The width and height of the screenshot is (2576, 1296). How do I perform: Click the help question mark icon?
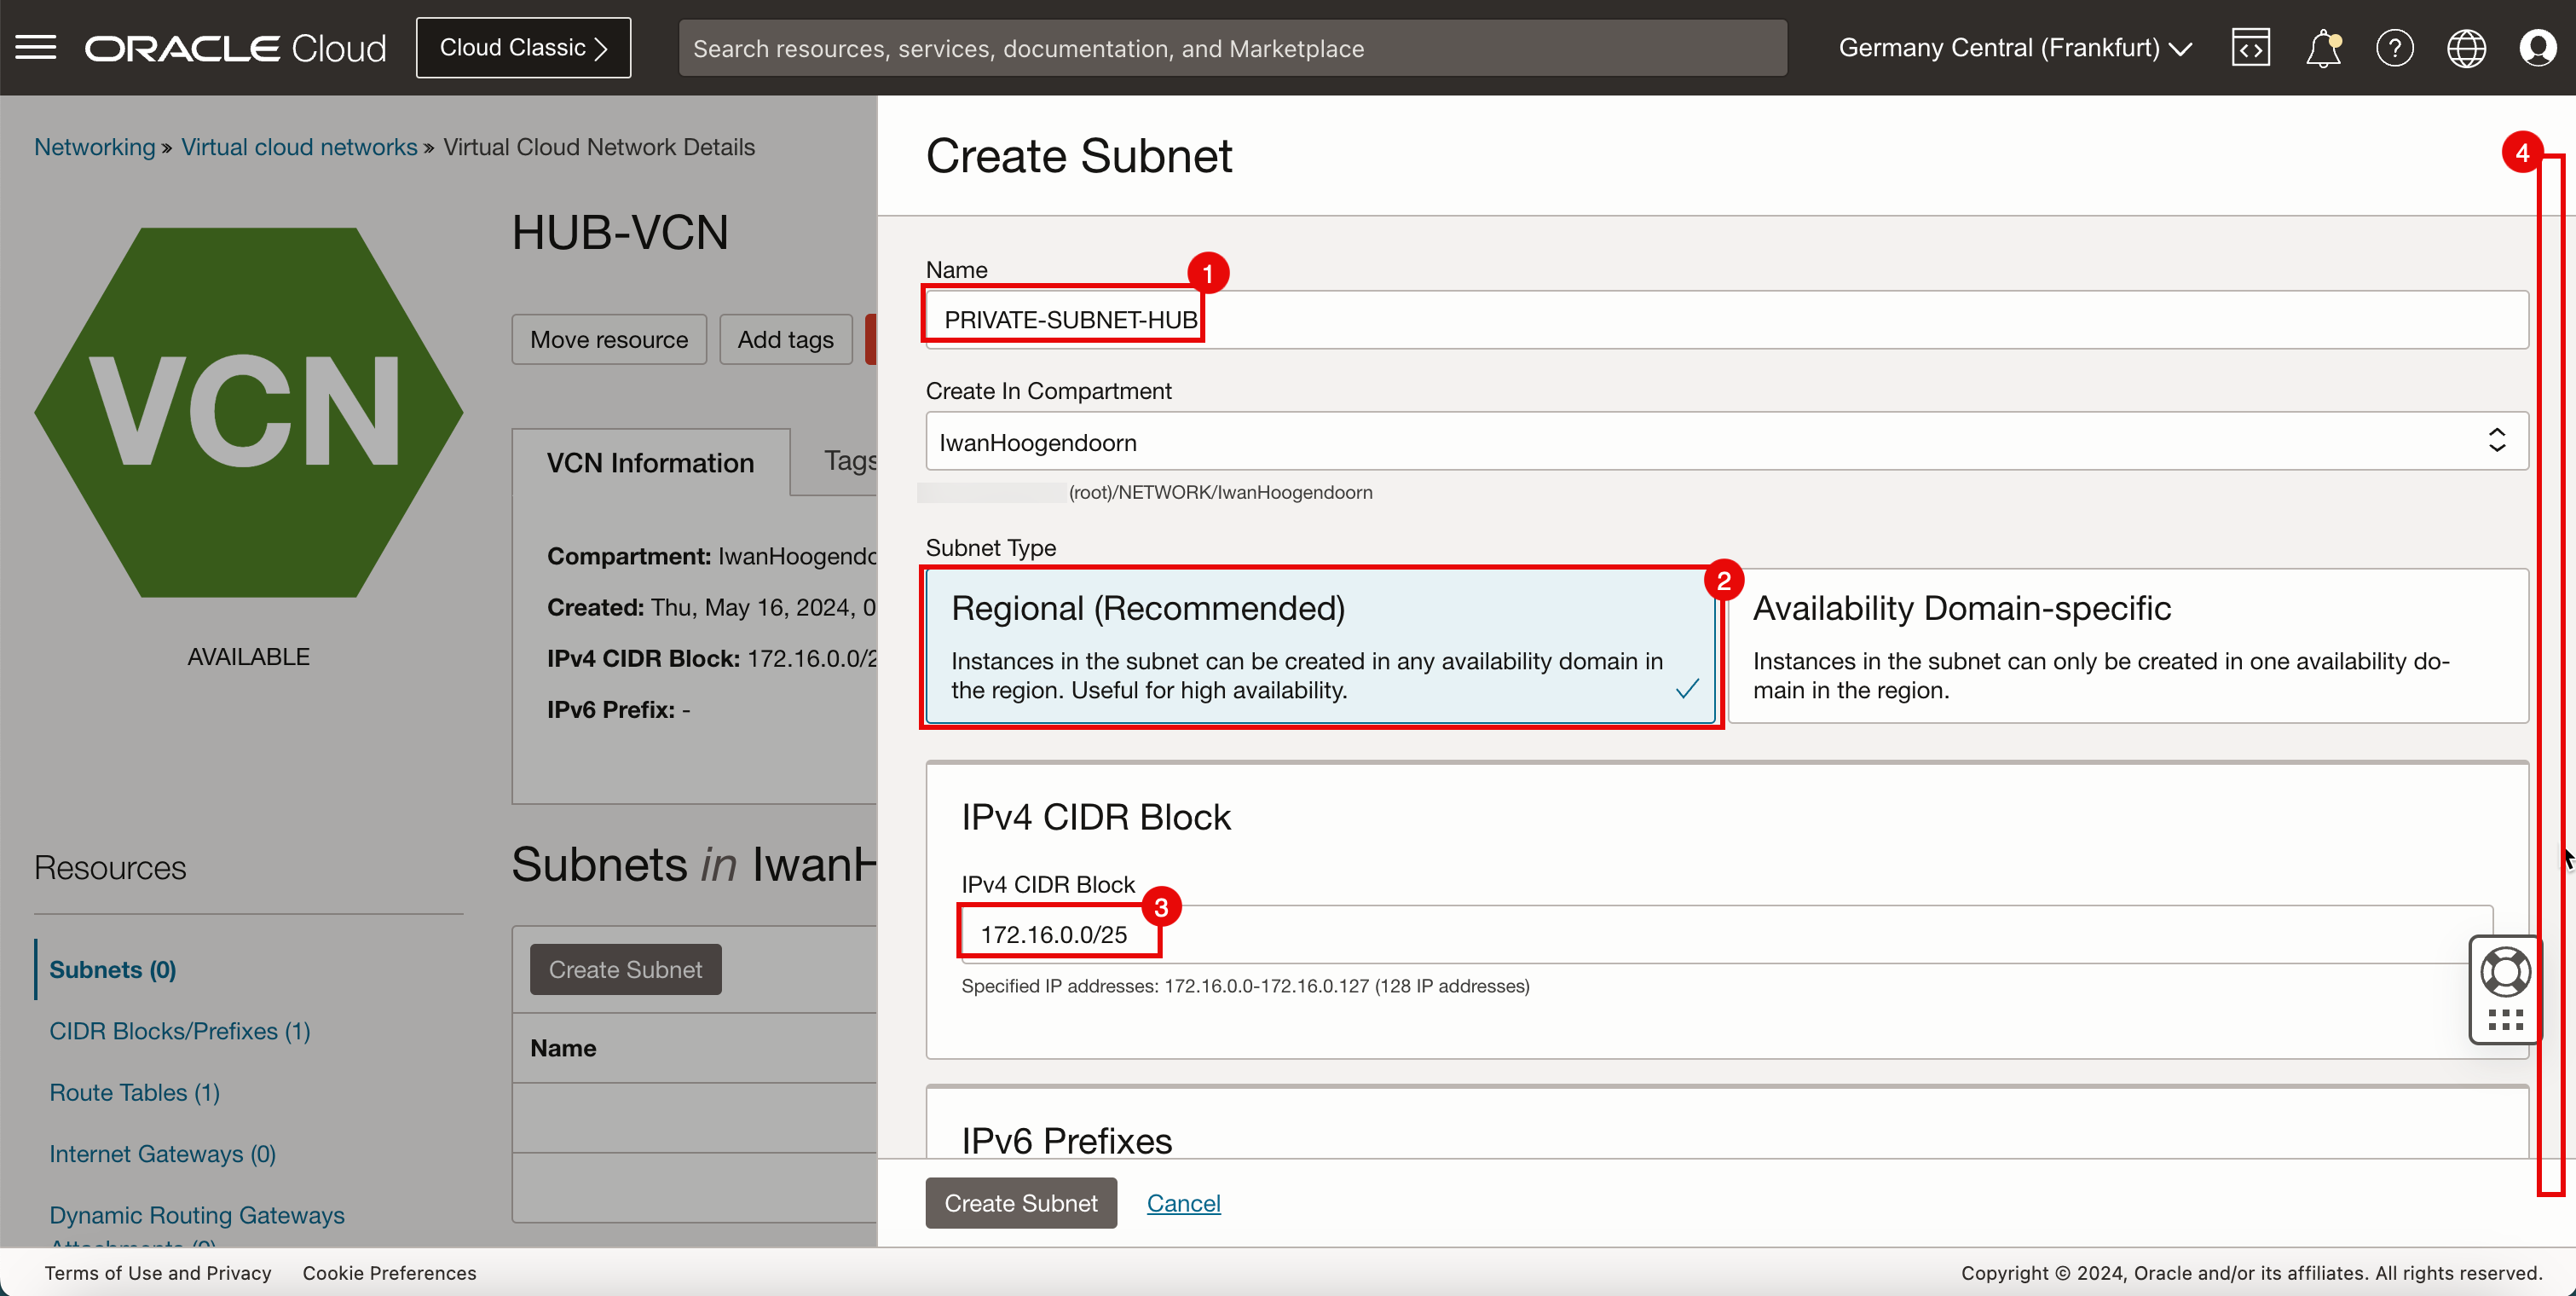pyautogui.click(x=2393, y=48)
